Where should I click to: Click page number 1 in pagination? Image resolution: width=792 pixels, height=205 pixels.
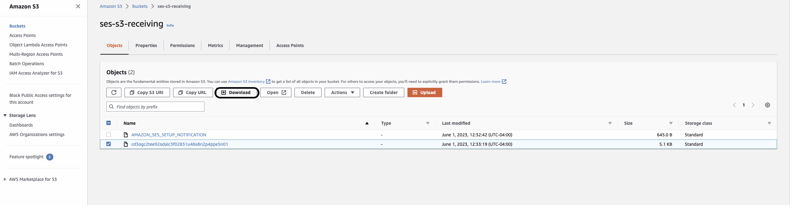click(743, 105)
